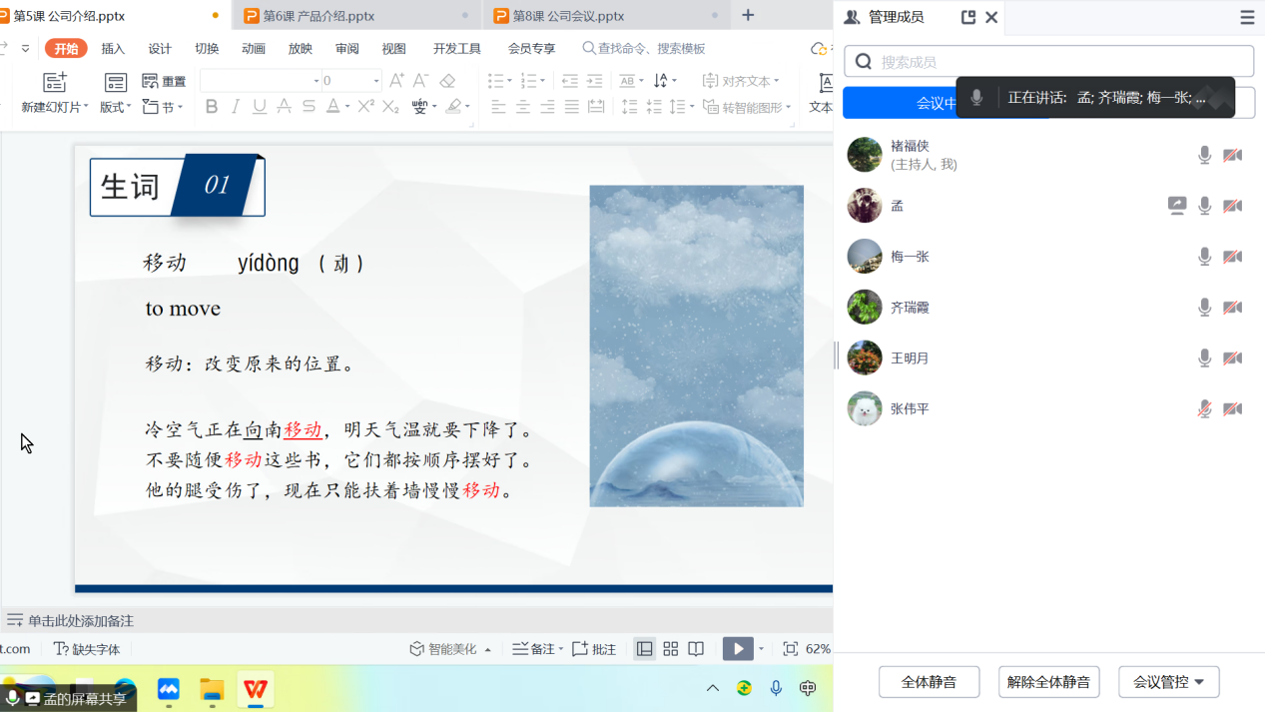
Task: Toggle microphone for 张伟平
Action: 1205,408
